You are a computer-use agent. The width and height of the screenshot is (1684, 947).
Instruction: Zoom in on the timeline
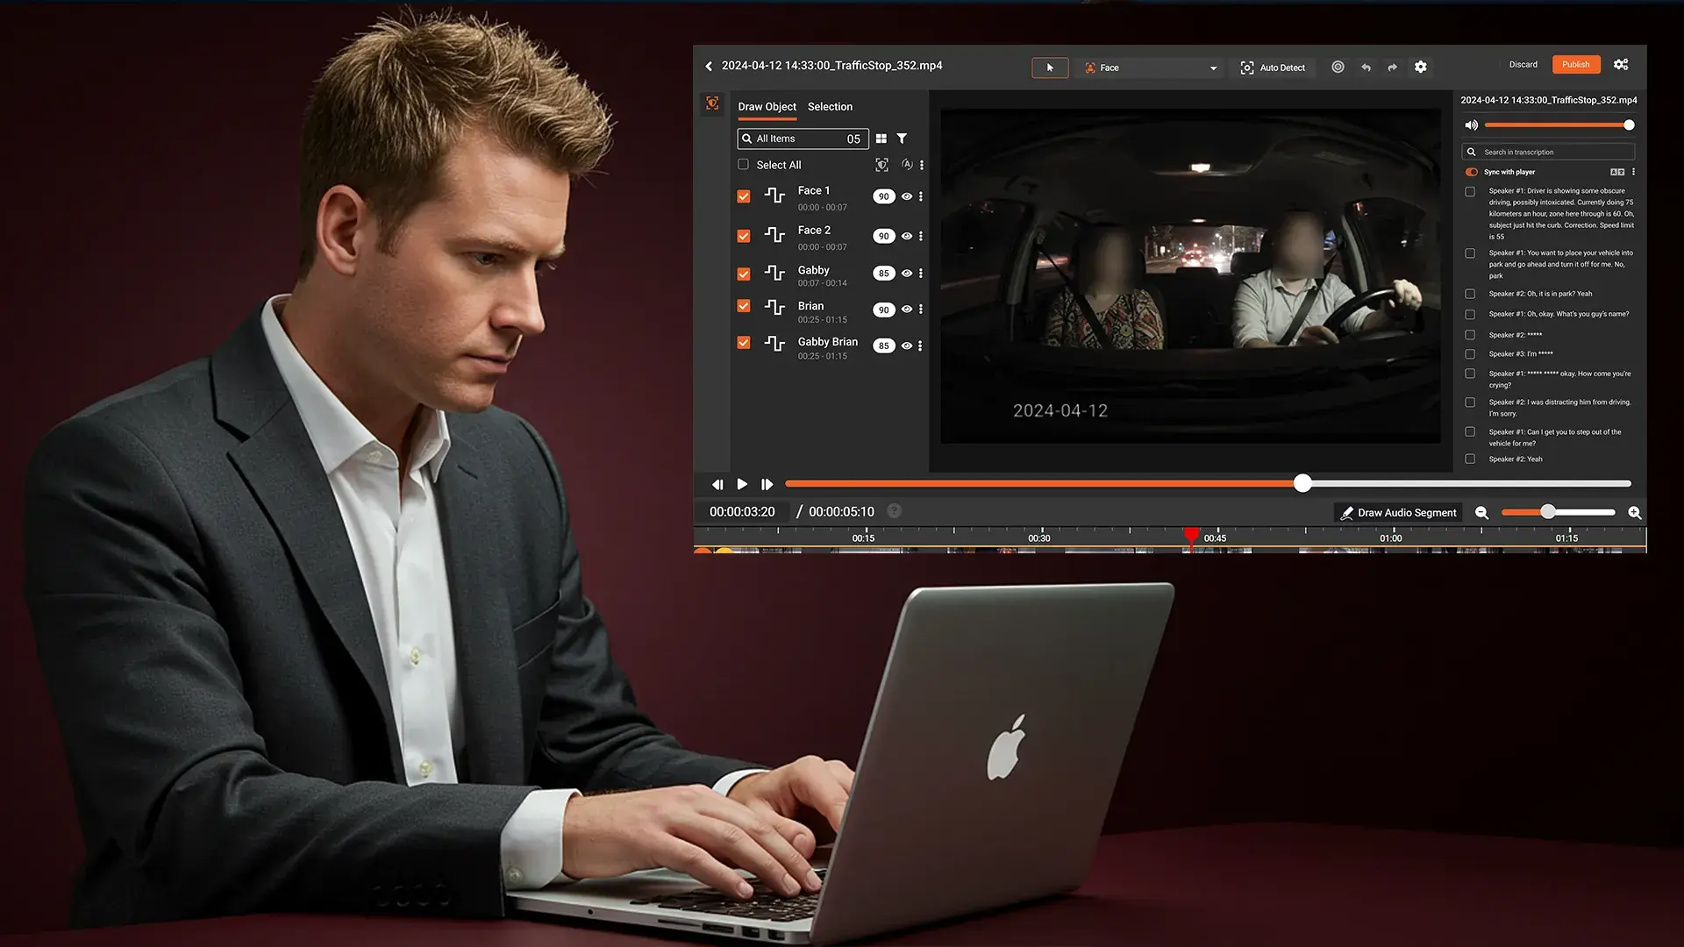coord(1635,513)
